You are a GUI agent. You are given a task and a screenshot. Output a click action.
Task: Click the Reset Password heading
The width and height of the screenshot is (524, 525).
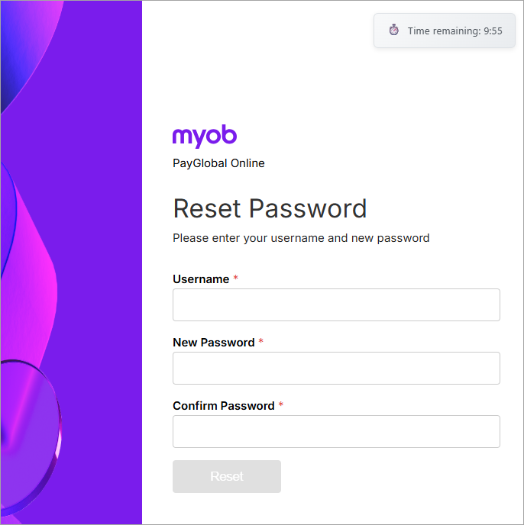270,208
